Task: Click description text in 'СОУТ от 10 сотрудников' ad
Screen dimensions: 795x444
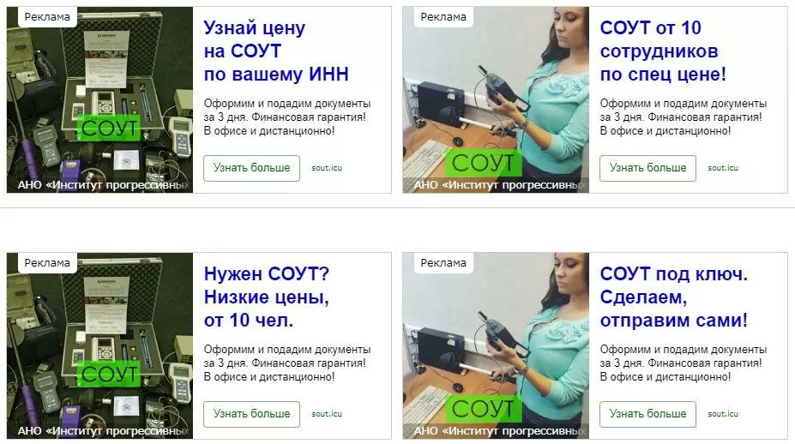Action: click(683, 117)
